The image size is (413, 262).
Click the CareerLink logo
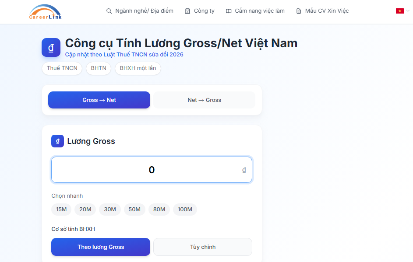click(46, 12)
